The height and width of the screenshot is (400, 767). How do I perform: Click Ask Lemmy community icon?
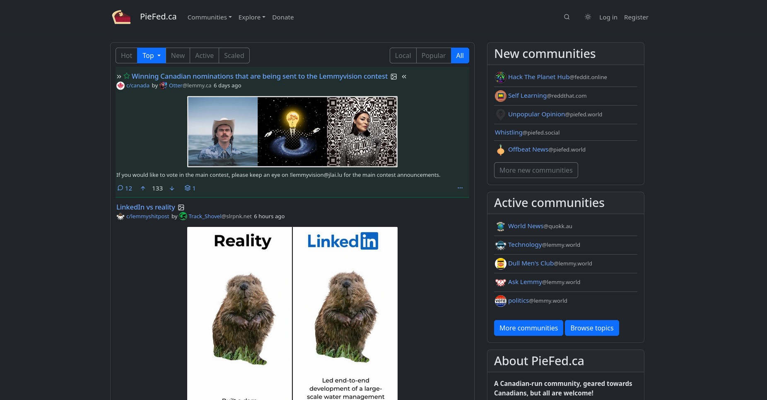point(501,282)
